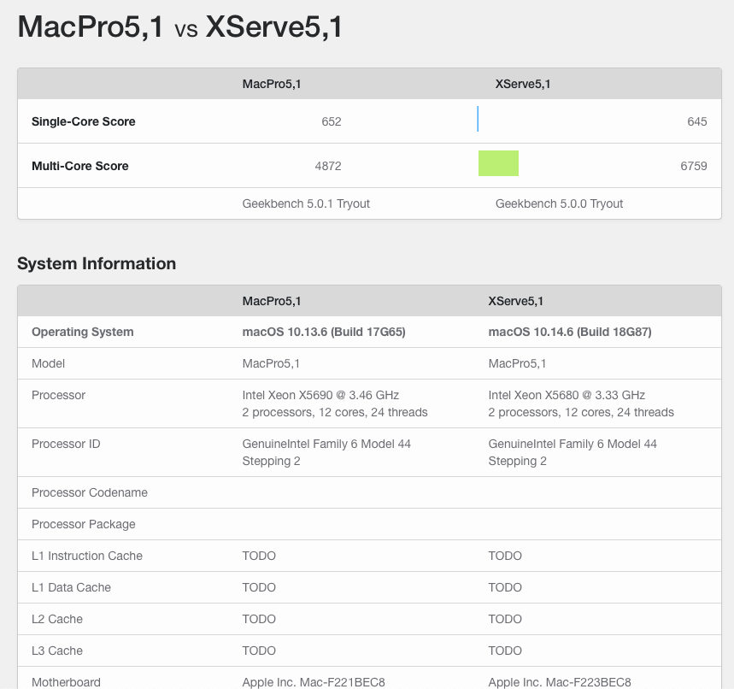This screenshot has width=734, height=689.
Task: Select the XServe5,1 header in System Information table
Action: click(516, 301)
